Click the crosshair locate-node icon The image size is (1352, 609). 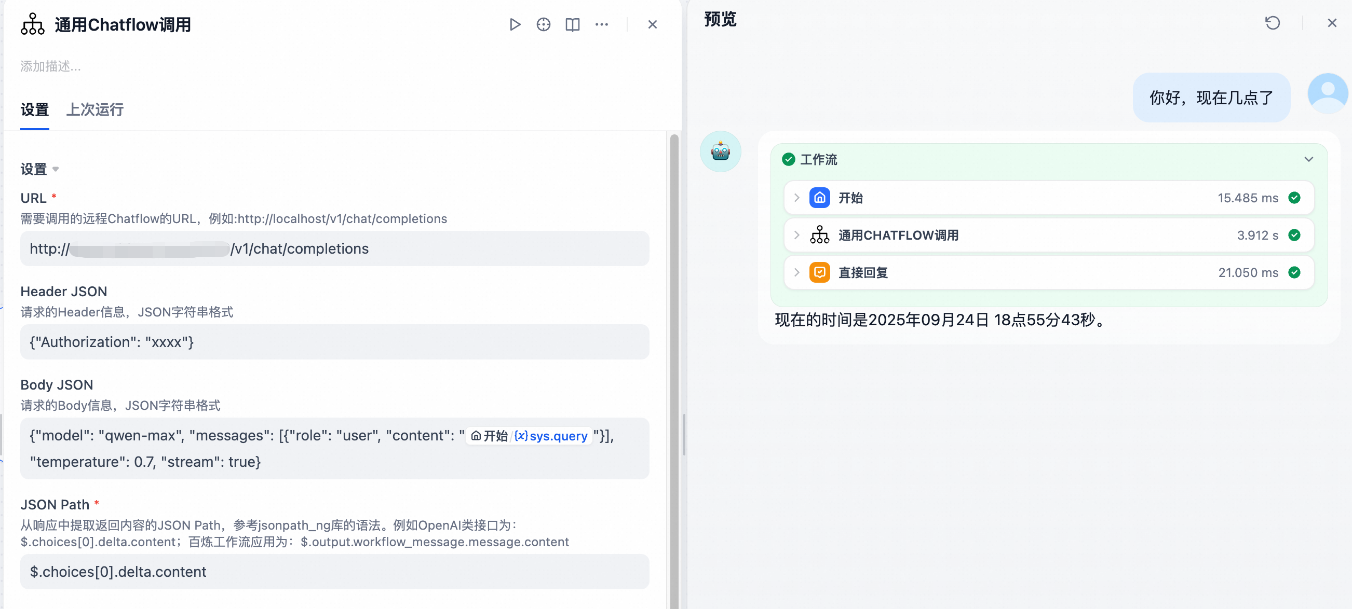click(543, 25)
